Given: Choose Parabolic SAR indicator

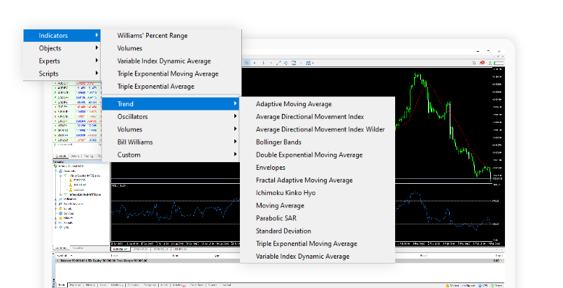Looking at the screenshot, I should [279, 218].
